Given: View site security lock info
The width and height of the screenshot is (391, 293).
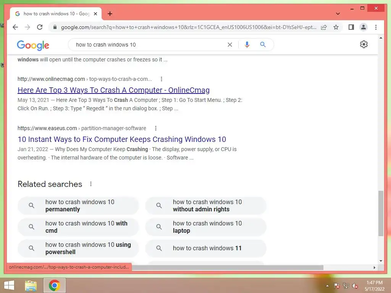Looking at the screenshot, I should click(x=55, y=27).
